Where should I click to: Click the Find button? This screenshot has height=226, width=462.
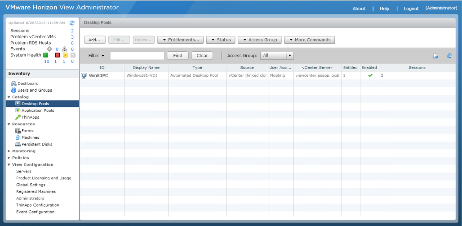pos(178,55)
